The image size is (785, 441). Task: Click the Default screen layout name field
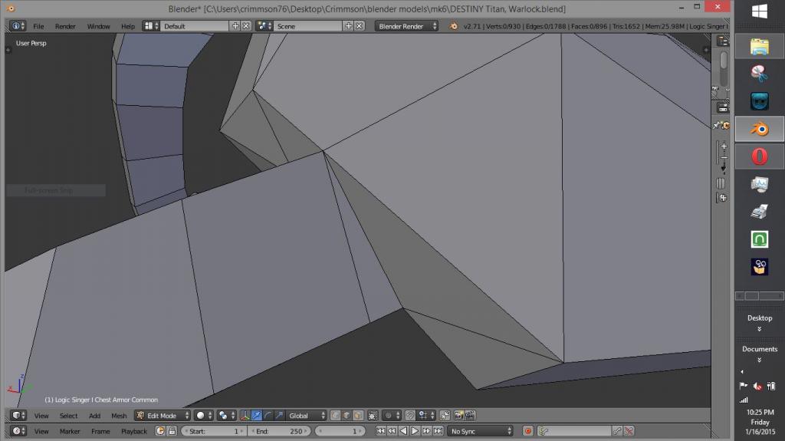click(195, 26)
